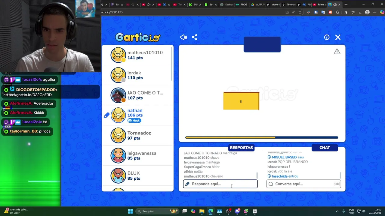Click lordak's avatar in player list
The width and height of the screenshot is (385, 216).
point(118,75)
